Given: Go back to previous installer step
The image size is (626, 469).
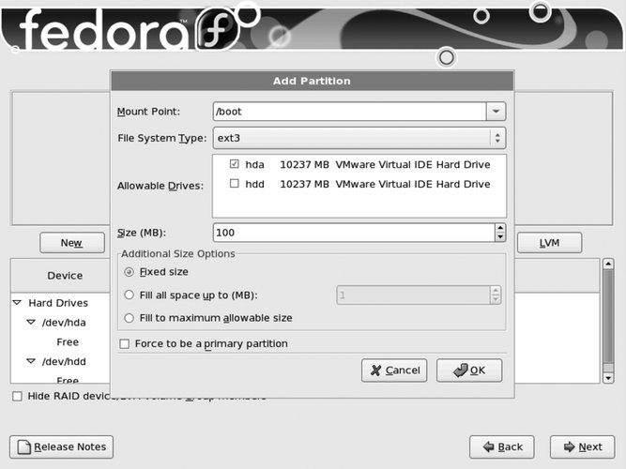Looking at the screenshot, I should 502,446.
